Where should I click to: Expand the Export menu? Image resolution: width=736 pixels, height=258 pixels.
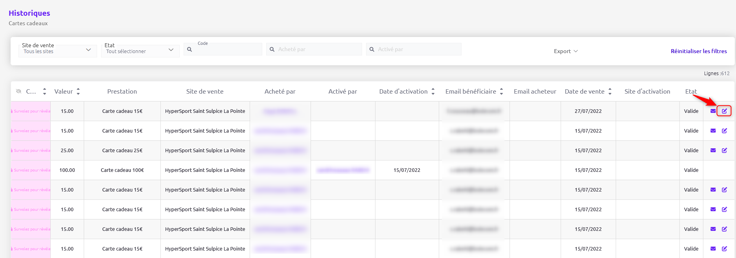[x=566, y=52]
